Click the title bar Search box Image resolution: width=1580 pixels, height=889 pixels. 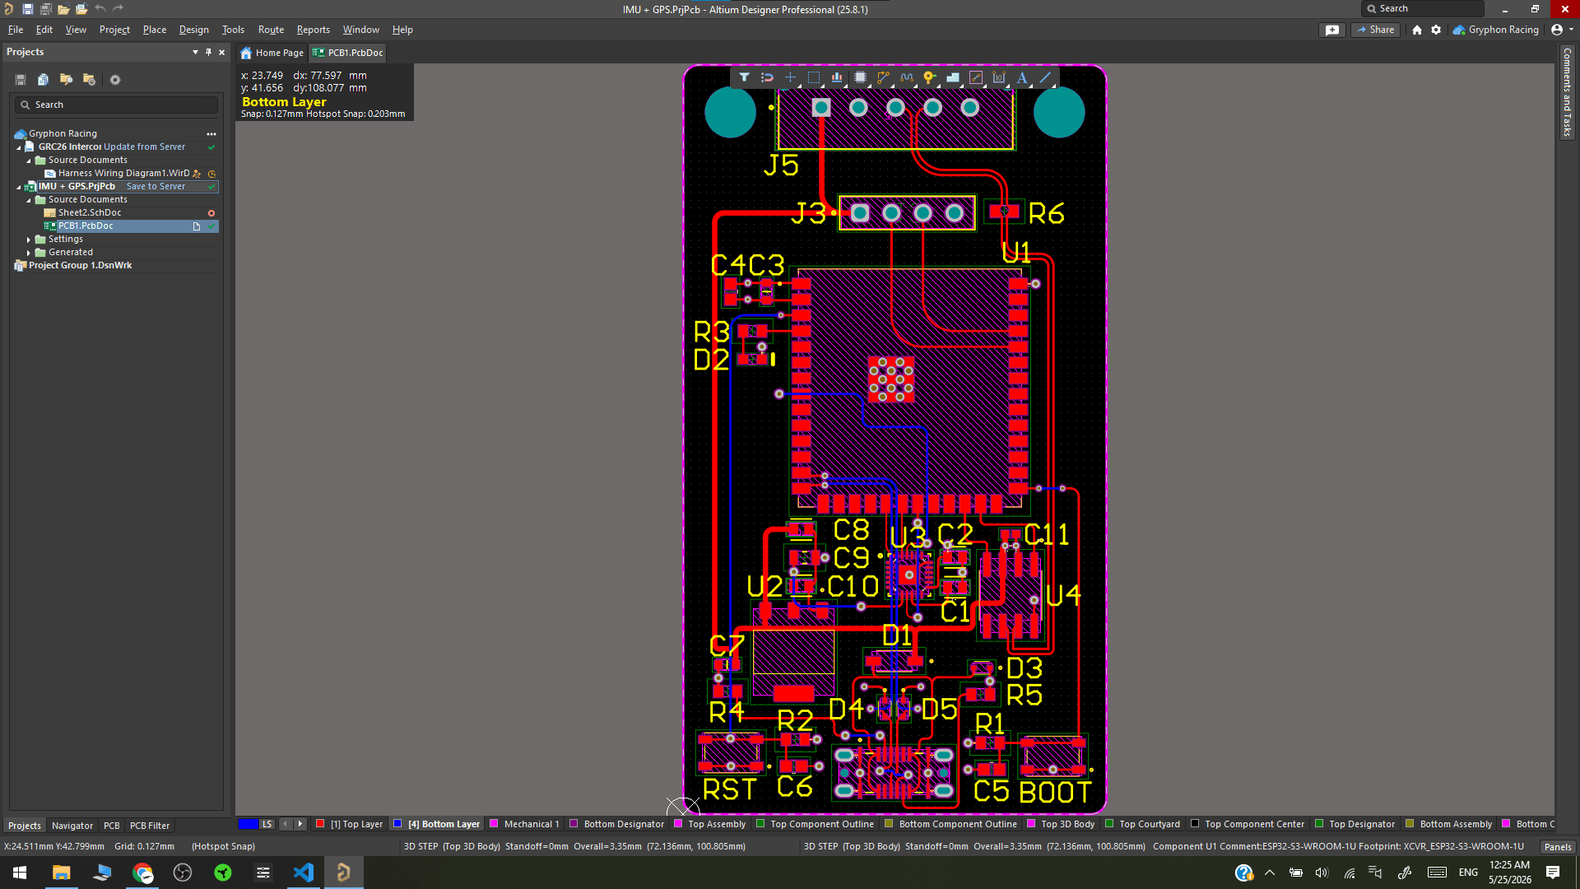[x=1422, y=9]
